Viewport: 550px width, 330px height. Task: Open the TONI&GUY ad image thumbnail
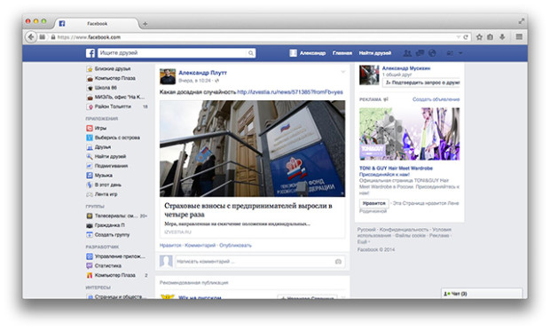[409, 134]
